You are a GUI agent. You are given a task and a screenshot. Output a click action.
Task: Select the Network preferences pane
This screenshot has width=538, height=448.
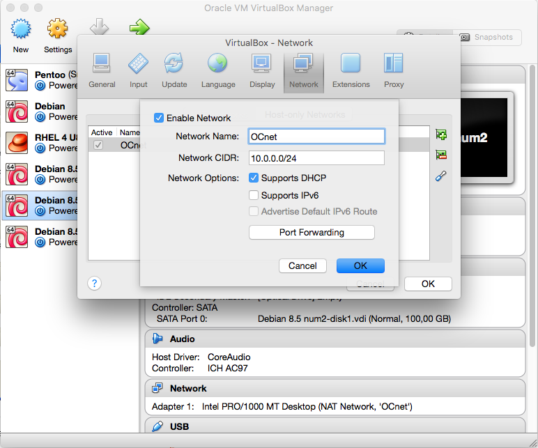click(x=304, y=72)
